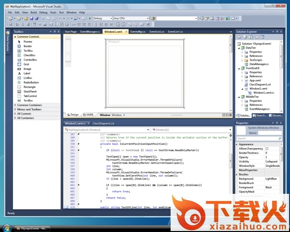Click the green Start Debugging arrow
The image size is (290, 232).
coord(90,18)
